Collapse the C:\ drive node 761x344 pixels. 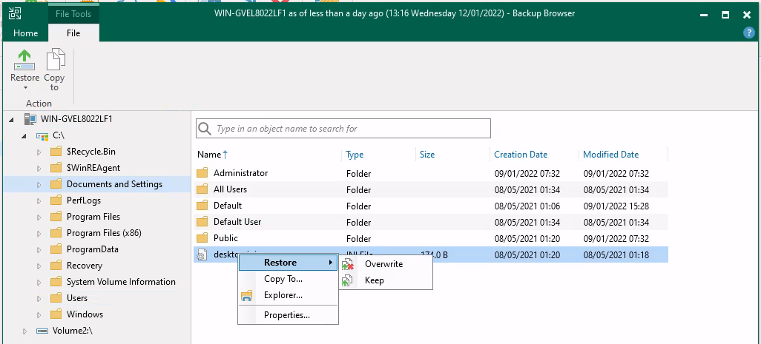coord(23,136)
